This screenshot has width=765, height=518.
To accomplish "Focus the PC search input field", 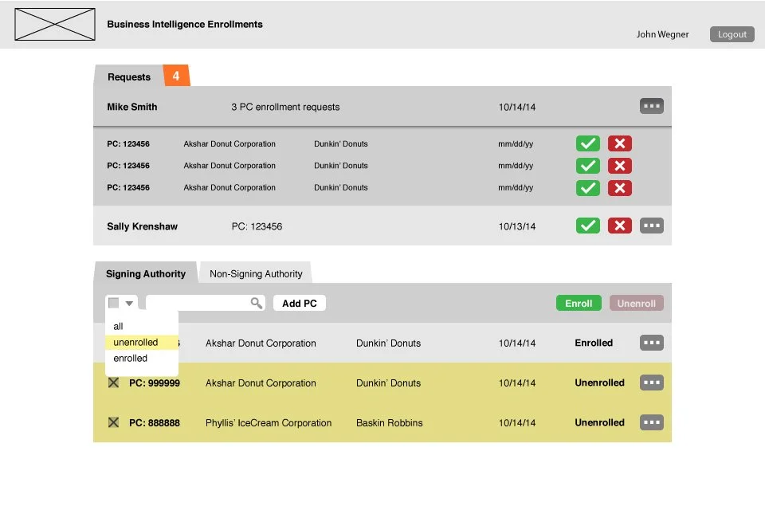I will [205, 303].
